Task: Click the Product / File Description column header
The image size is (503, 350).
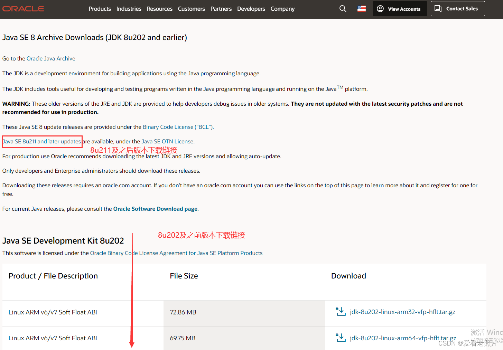Action: click(53, 276)
